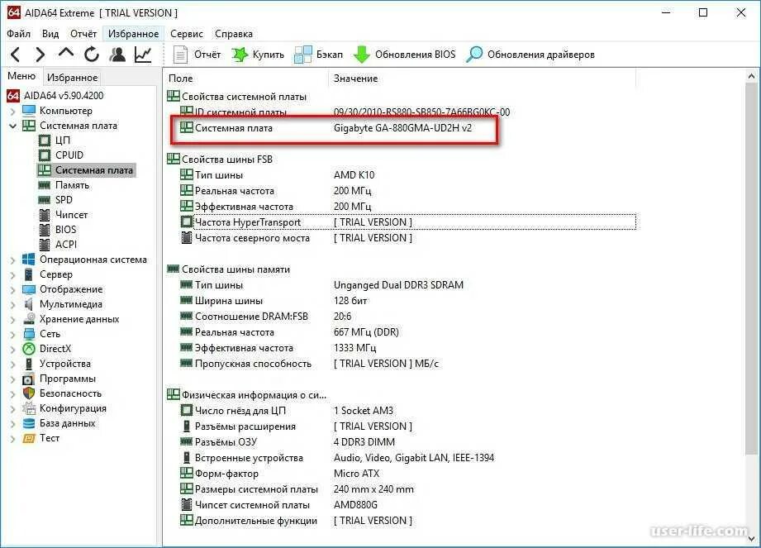The image size is (761, 548).
Task: Open user management via the person icon
Action: (x=117, y=55)
